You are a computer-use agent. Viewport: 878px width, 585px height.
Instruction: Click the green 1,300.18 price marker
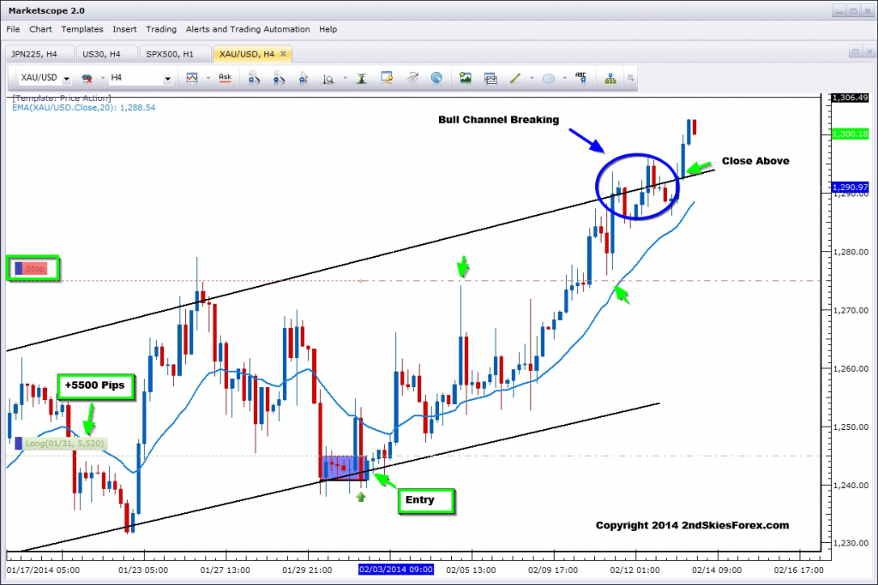click(850, 134)
